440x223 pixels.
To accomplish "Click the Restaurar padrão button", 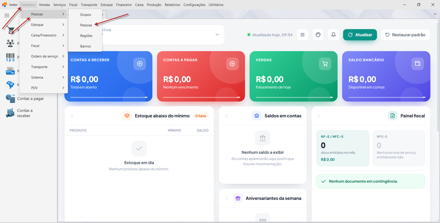I will [x=405, y=35].
